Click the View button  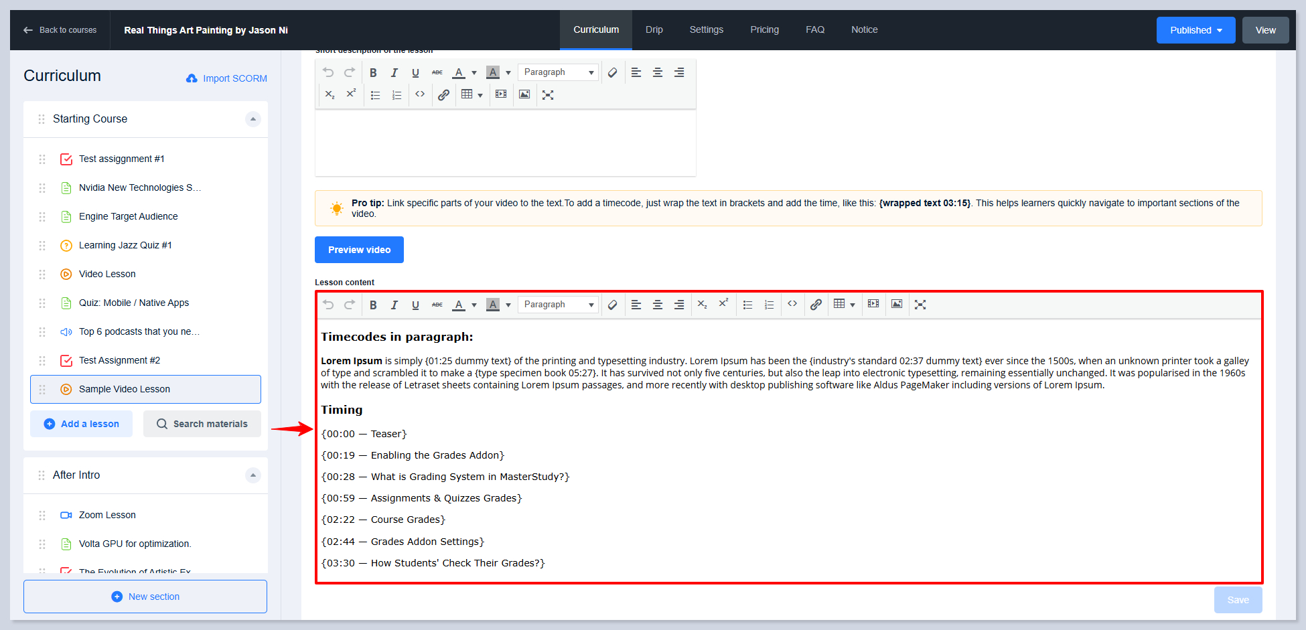[x=1265, y=30]
